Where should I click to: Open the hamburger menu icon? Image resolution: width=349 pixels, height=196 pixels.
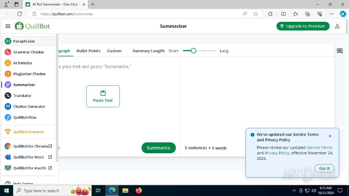click(8, 26)
